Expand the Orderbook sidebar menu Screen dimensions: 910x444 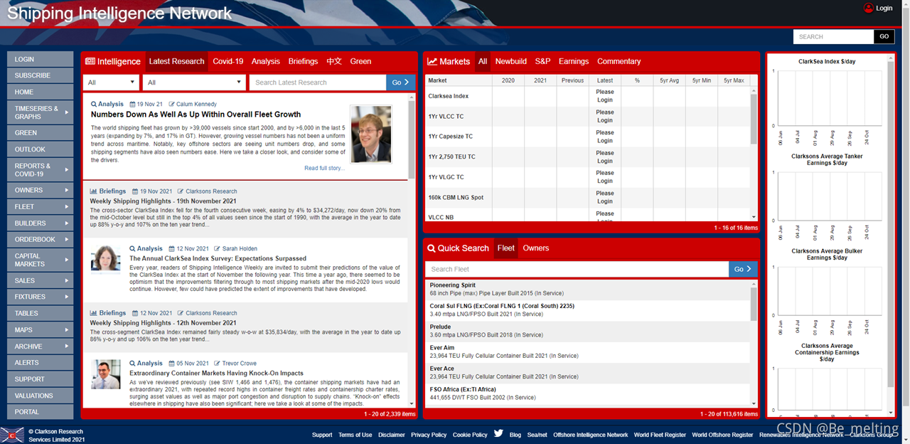coord(41,239)
